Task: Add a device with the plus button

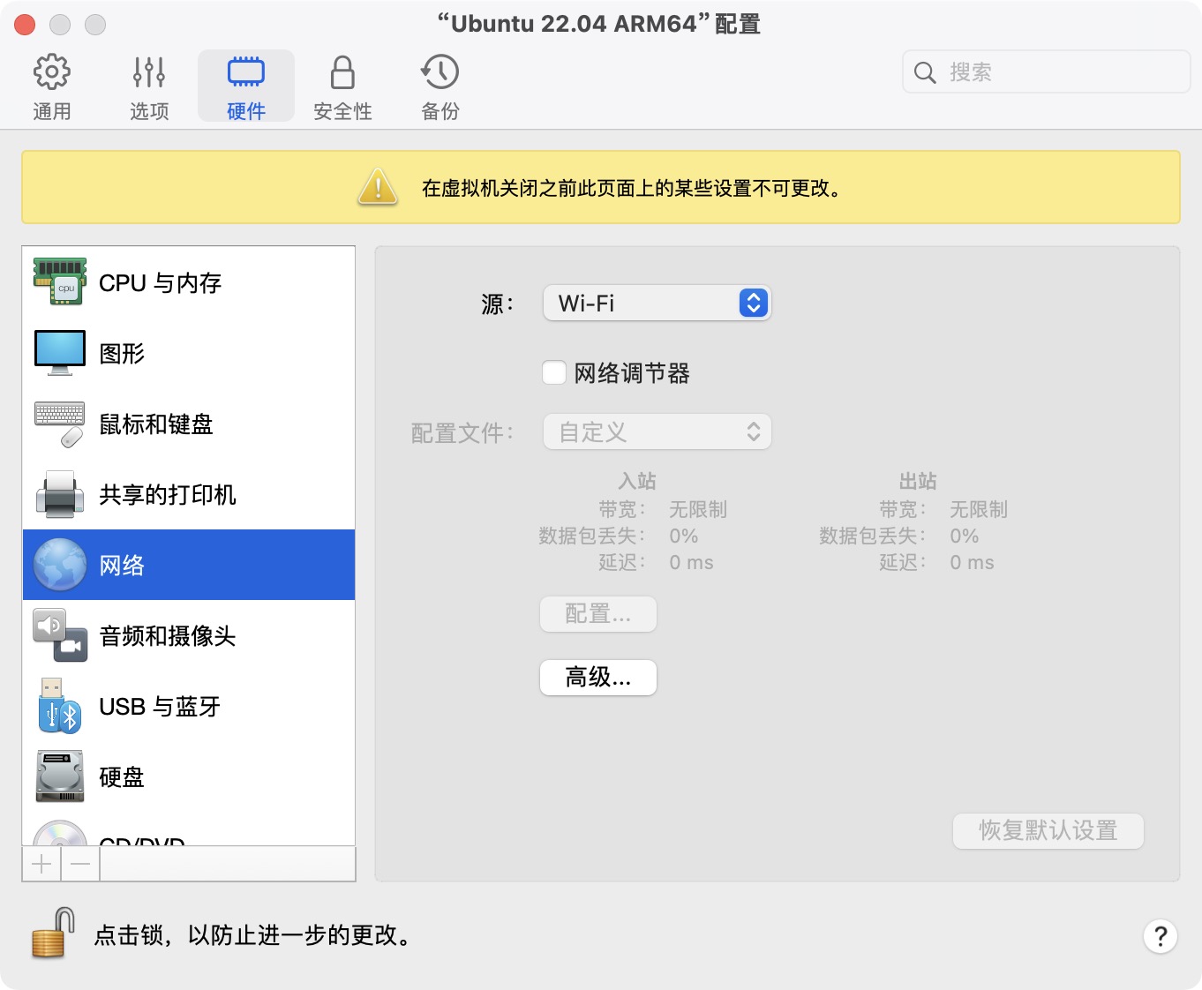Action: point(41,864)
